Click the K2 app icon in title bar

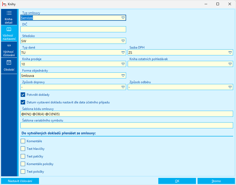(4, 4)
